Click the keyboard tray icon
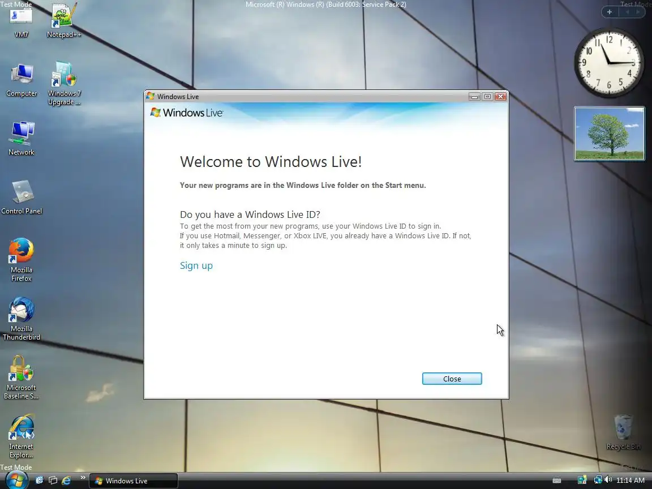 557,481
